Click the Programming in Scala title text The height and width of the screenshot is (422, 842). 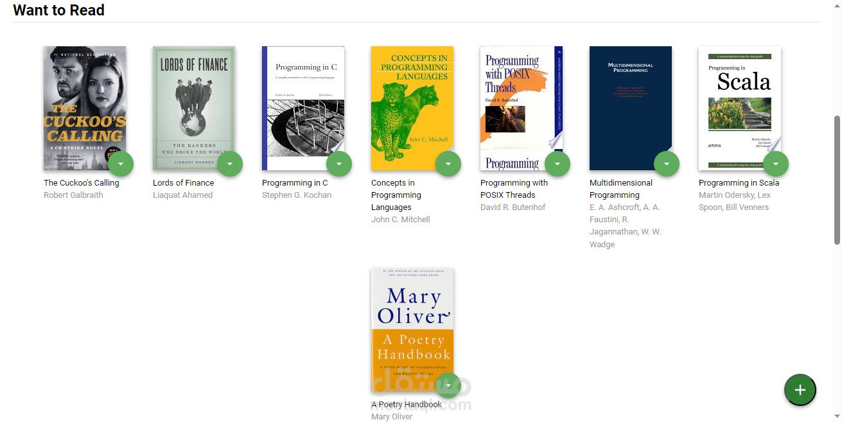click(739, 183)
